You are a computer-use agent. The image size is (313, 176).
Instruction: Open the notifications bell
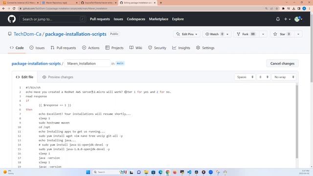click(278, 19)
